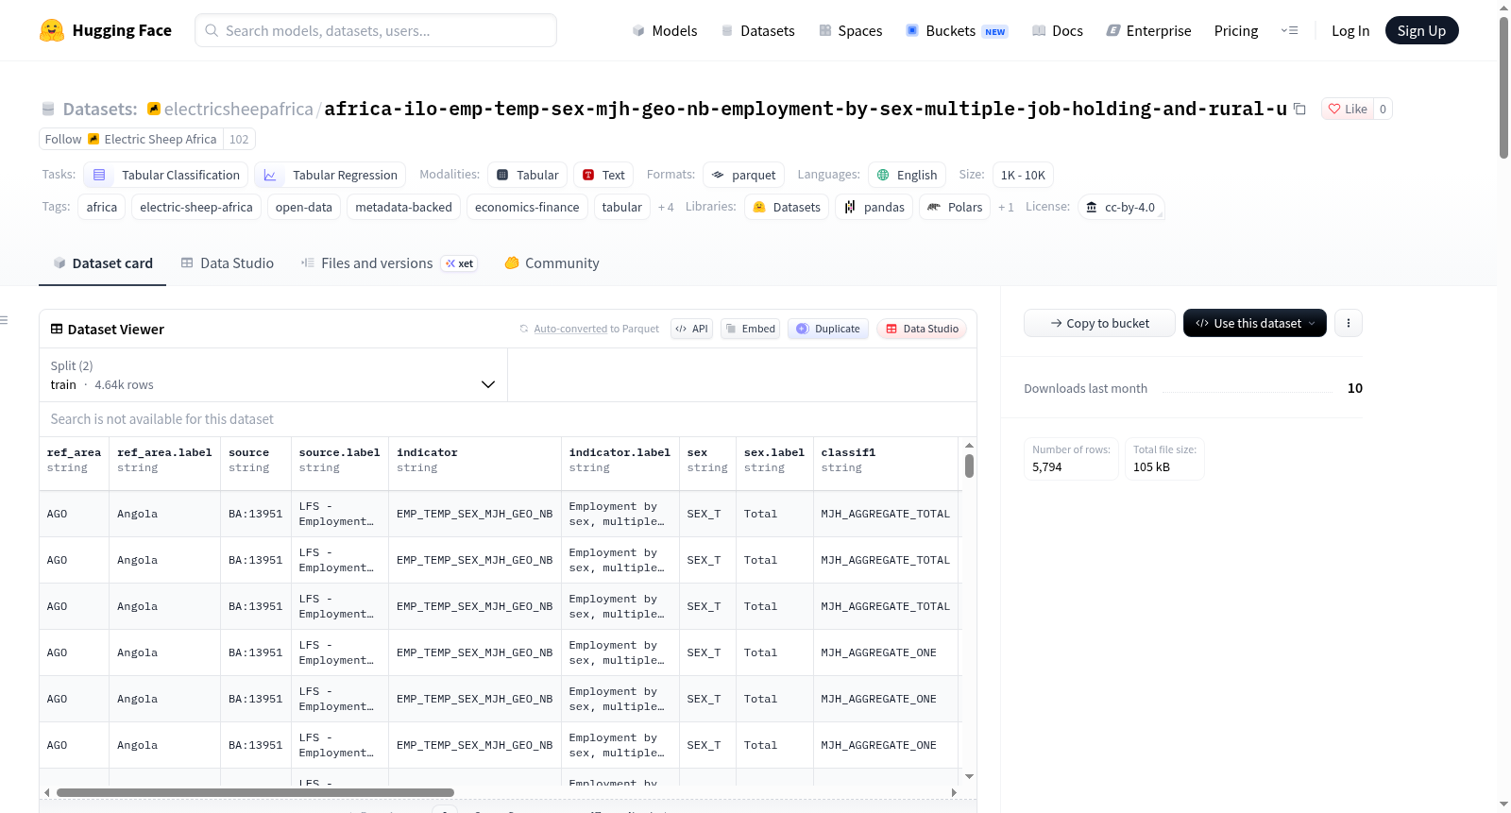Open the three-dot more options menu
Viewport: 1511px width, 813px height.
1349,323
